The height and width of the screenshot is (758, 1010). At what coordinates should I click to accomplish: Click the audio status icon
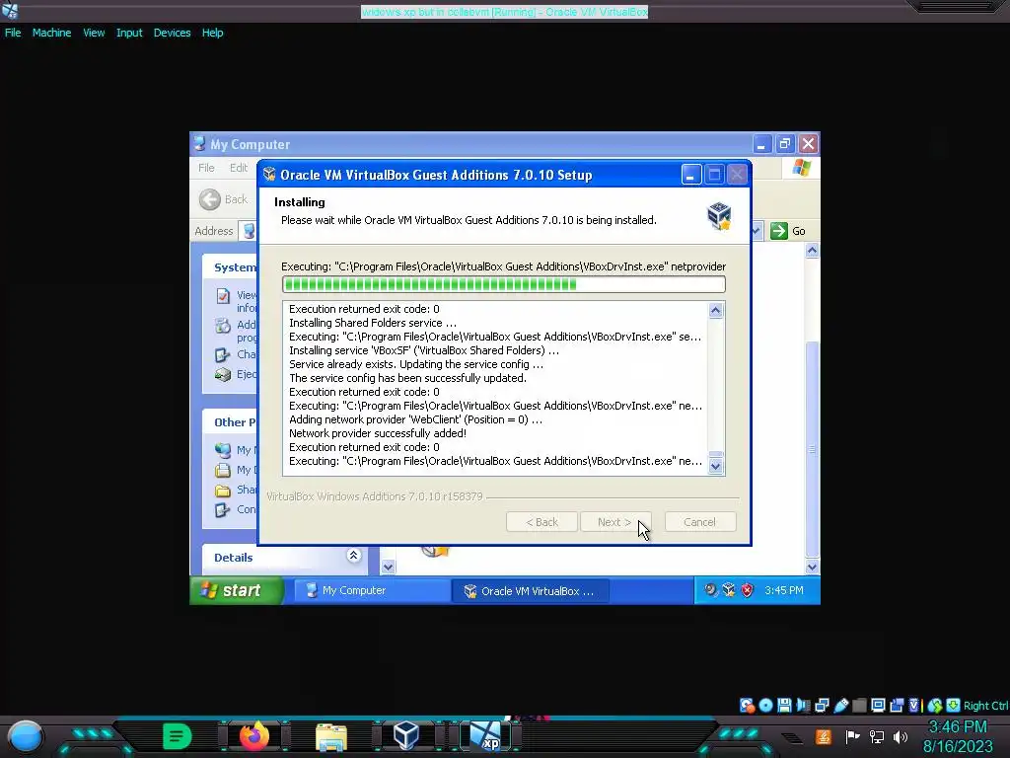pos(803,705)
